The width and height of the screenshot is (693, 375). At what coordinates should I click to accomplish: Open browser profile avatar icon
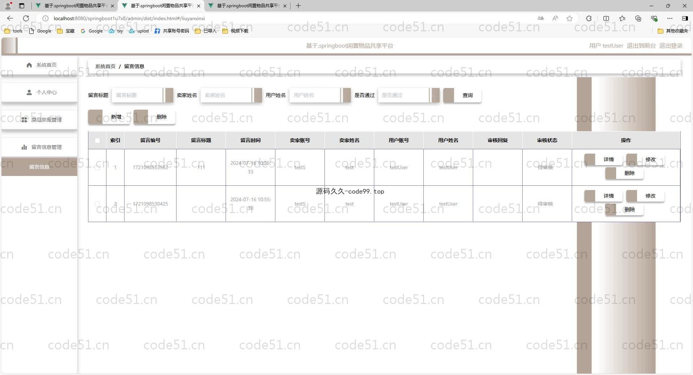(8, 6)
